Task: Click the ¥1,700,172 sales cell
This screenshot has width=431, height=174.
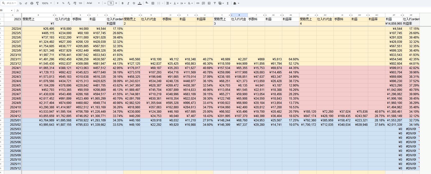Action: pos(308,125)
